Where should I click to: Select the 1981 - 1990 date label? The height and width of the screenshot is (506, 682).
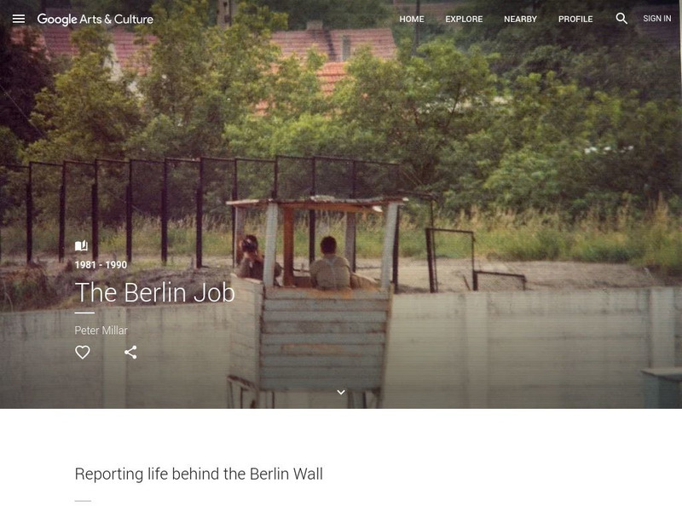[x=101, y=265]
